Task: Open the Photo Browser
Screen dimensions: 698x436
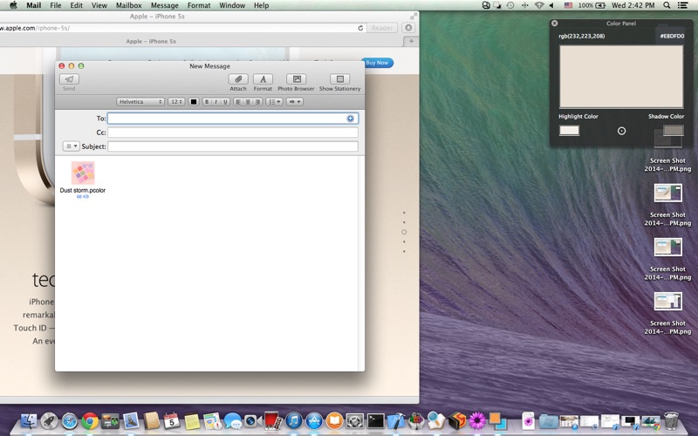Action: [x=296, y=79]
